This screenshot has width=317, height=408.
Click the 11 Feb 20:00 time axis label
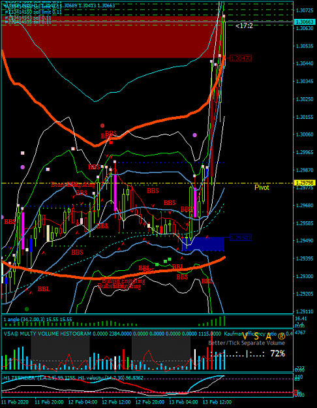click(x=49, y=401)
